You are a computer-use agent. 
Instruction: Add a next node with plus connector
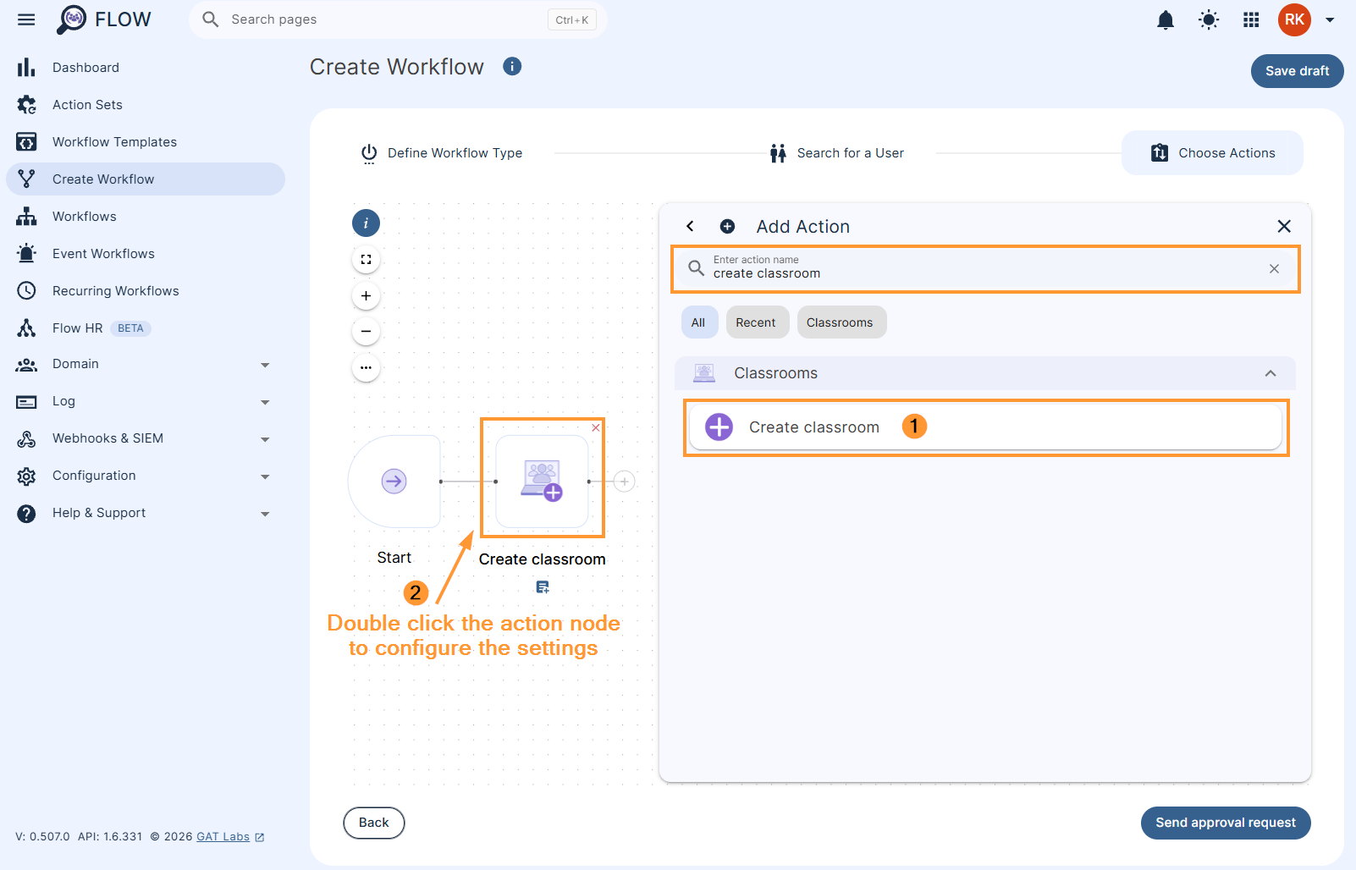(624, 482)
